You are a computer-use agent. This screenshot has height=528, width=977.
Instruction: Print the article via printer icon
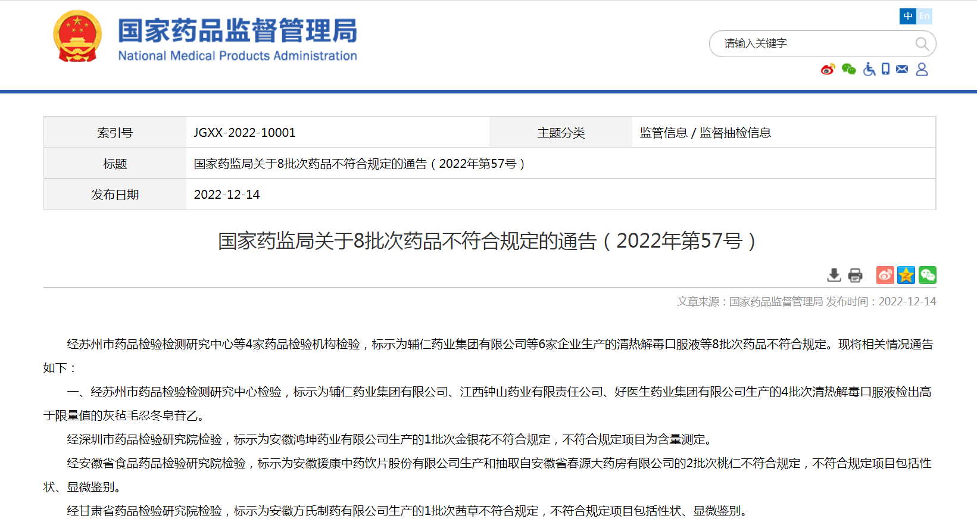pos(855,275)
